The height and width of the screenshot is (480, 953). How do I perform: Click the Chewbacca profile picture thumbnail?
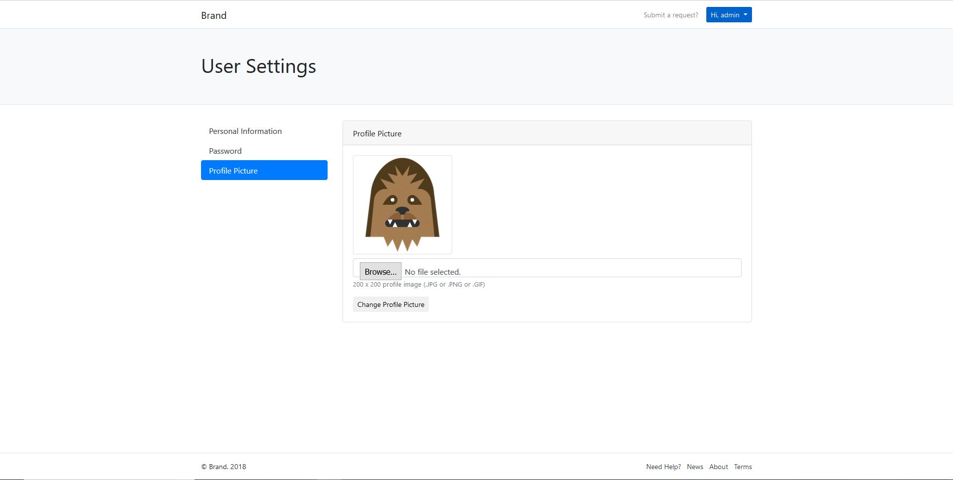[x=403, y=205]
